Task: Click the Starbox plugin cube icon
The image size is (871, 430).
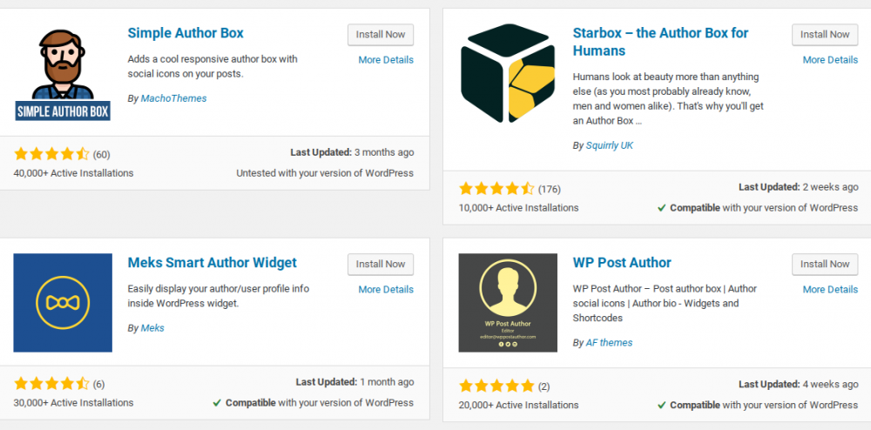Action: click(x=508, y=72)
